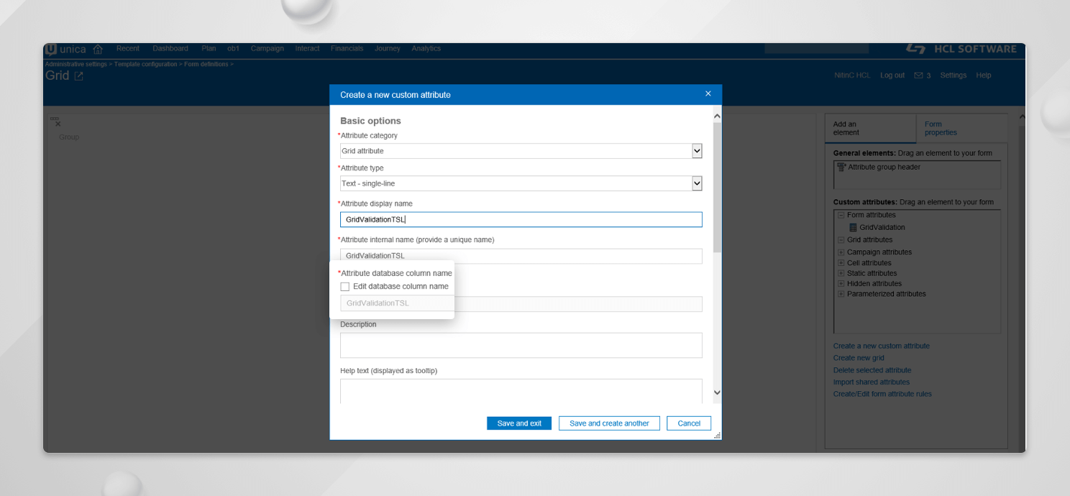Open the Attribute type dropdown
The image size is (1070, 496).
click(696, 183)
